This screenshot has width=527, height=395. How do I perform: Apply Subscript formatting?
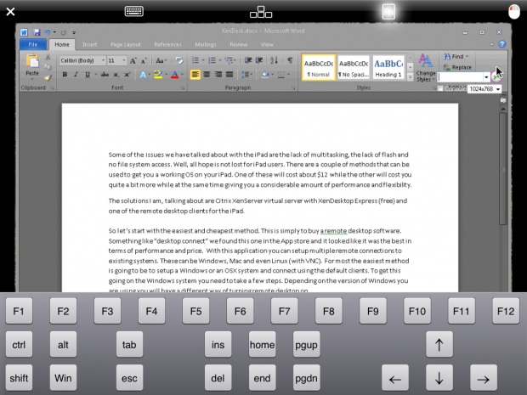click(x=116, y=75)
